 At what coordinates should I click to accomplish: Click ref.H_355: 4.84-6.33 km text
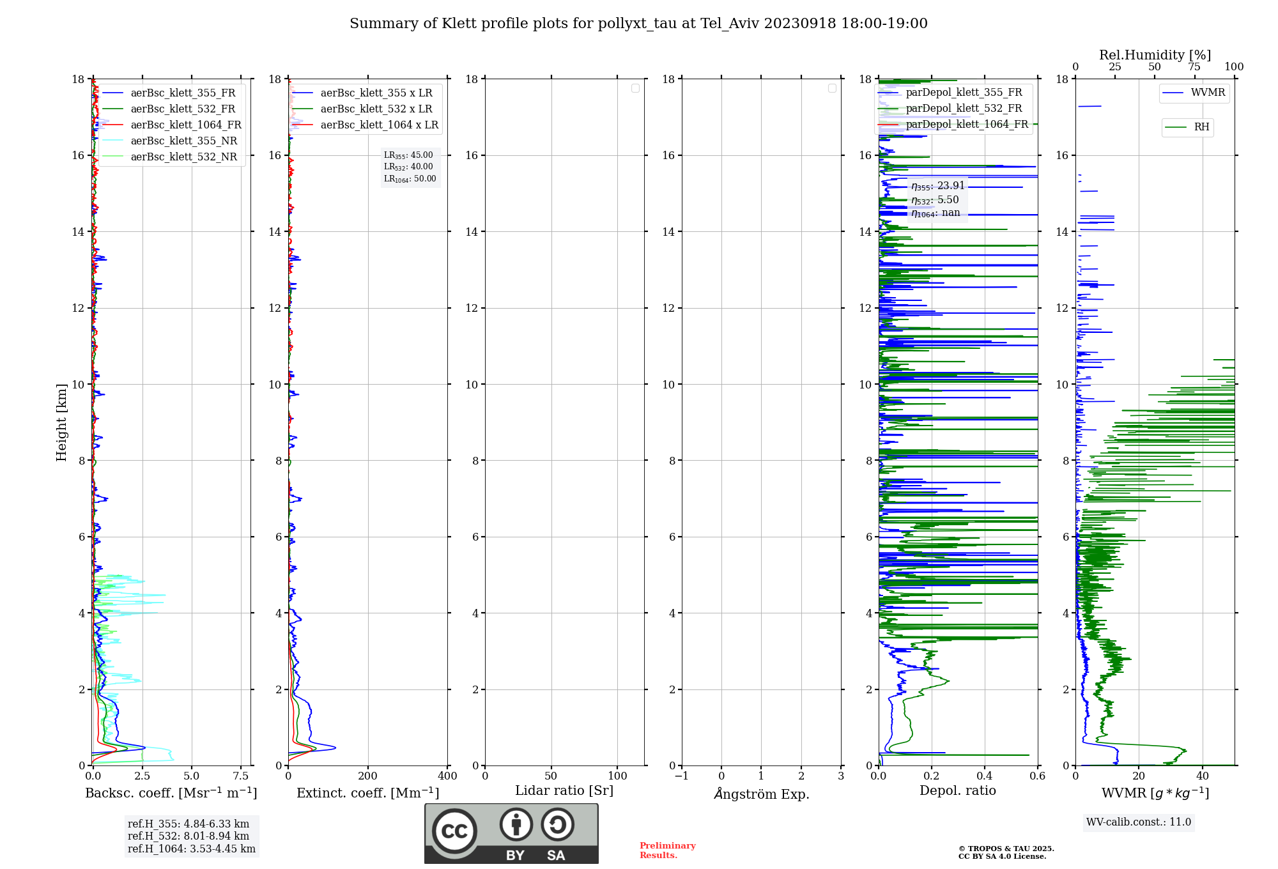pos(189,824)
